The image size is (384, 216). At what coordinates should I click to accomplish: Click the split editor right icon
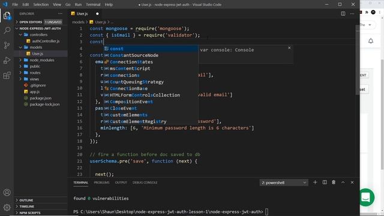pos(343,14)
